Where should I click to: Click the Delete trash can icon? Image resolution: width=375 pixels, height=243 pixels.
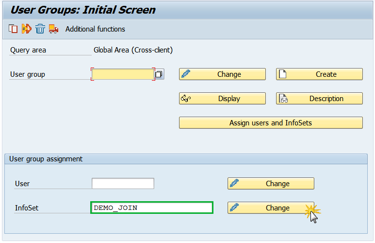[40, 29]
